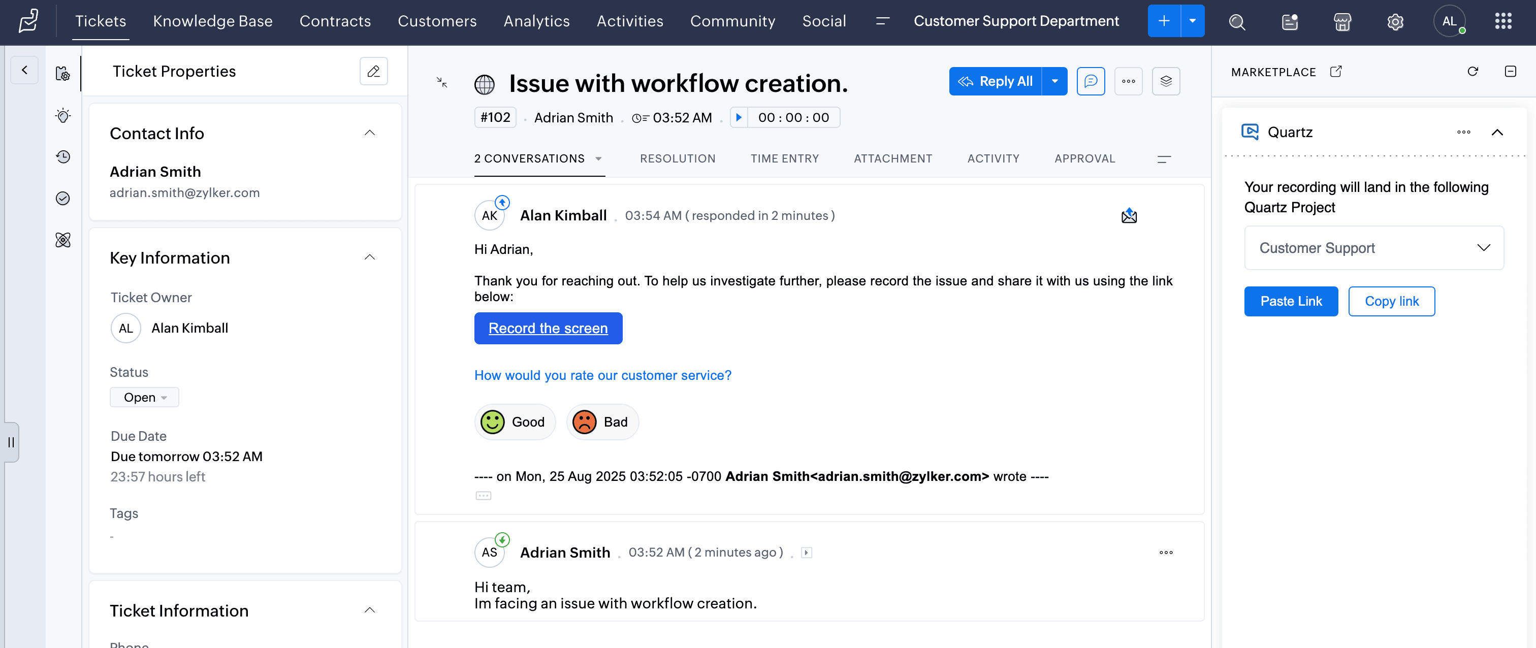The image size is (1536, 648).
Task: Click the Record the screen link
Action: [548, 329]
